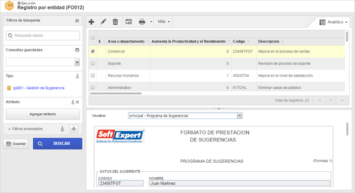Click the add new record plus icon
The height and width of the screenshot is (193, 355).
(91, 22)
